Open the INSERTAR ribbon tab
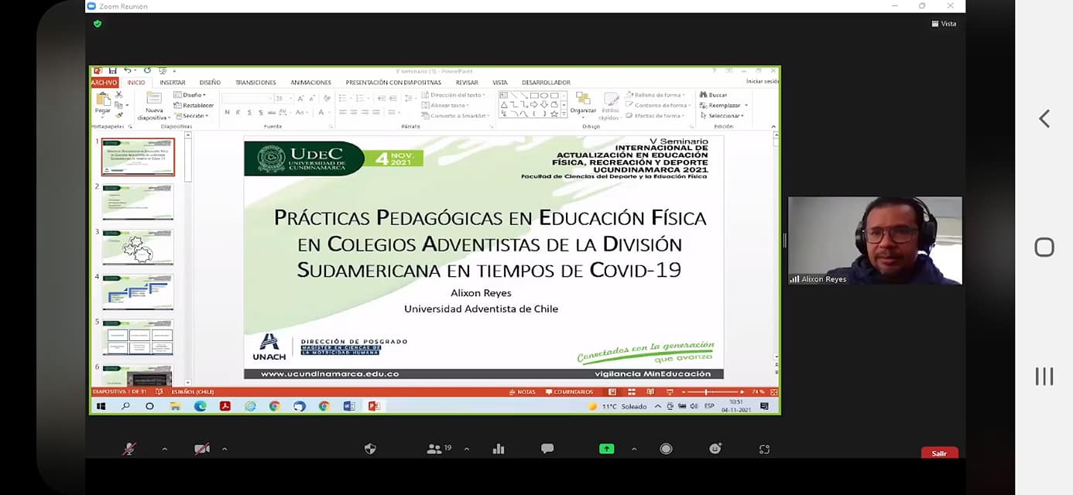 point(172,83)
